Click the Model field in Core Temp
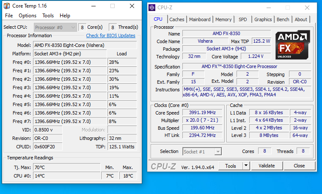Viewport: 322px width, 194px height. (x=85, y=45)
